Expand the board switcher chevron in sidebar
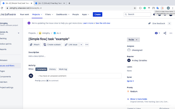The height and width of the screenshot is (109, 175). [x=19, y=33]
